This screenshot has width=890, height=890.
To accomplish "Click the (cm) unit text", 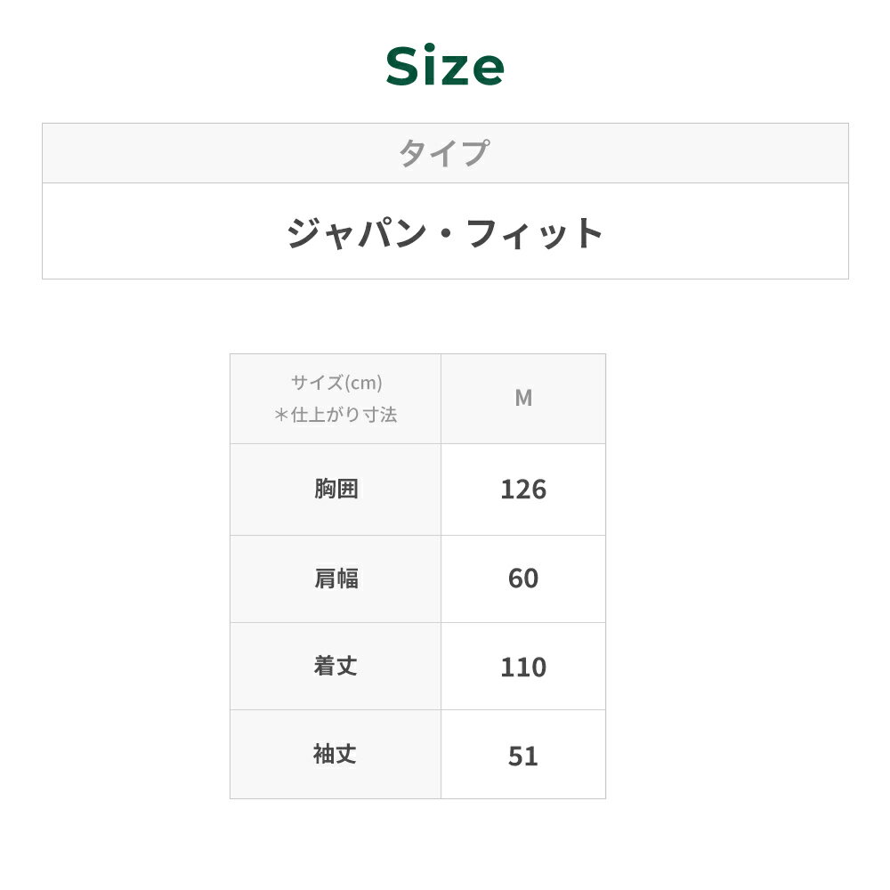I will 364,383.
